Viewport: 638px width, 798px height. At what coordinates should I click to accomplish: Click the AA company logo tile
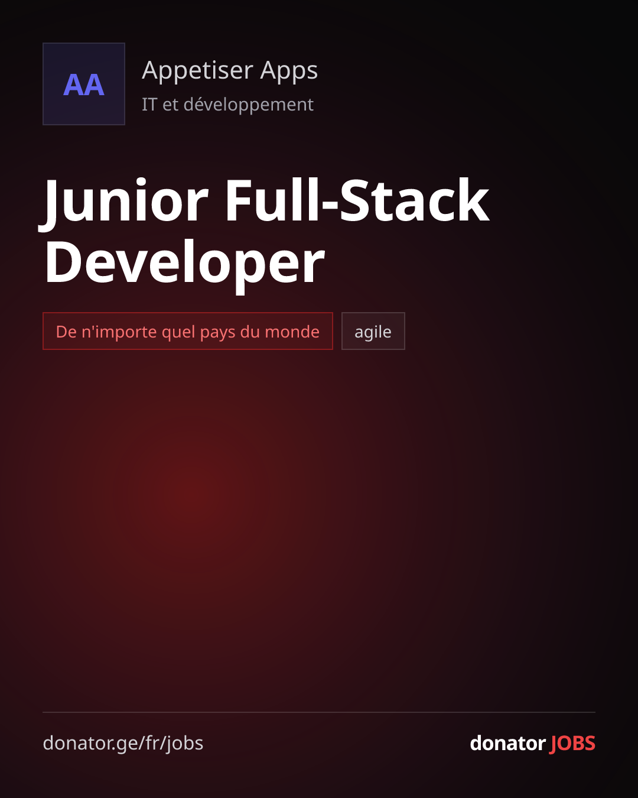pos(84,84)
